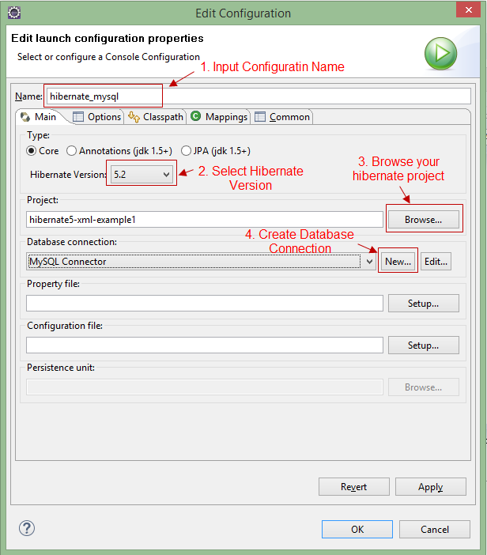Click the Property file text field
This screenshot has height=555, width=487.
tap(205, 304)
